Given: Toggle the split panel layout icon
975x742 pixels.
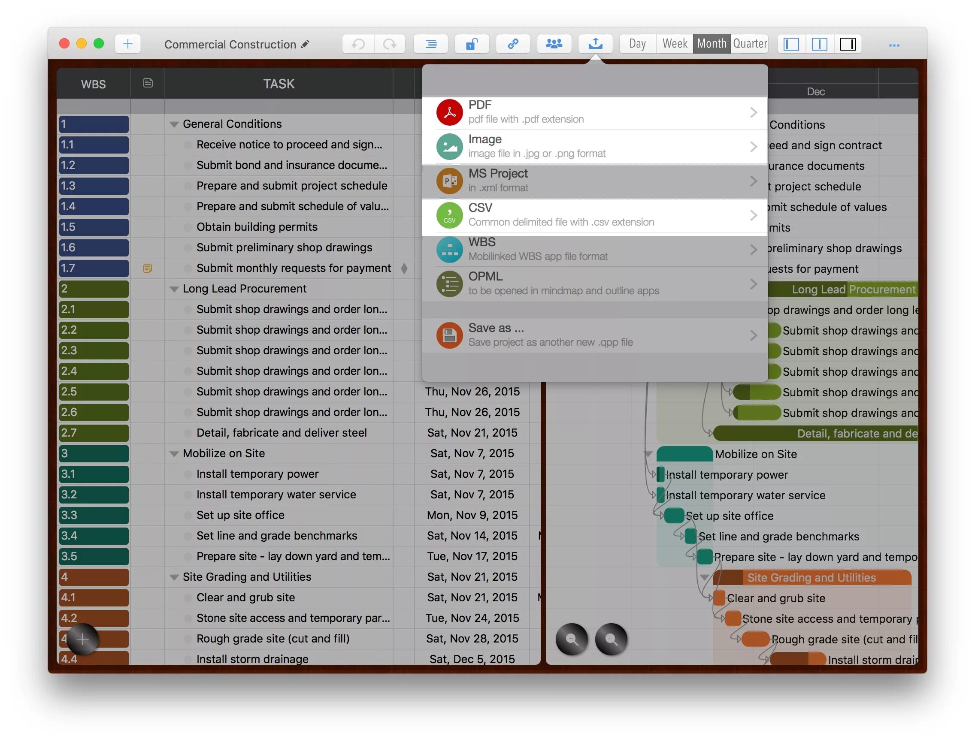Looking at the screenshot, I should (x=819, y=44).
